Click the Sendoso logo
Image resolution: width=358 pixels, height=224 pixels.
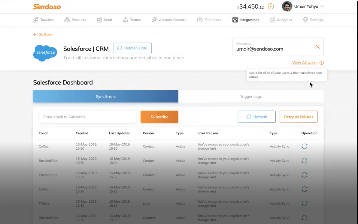click(x=47, y=7)
